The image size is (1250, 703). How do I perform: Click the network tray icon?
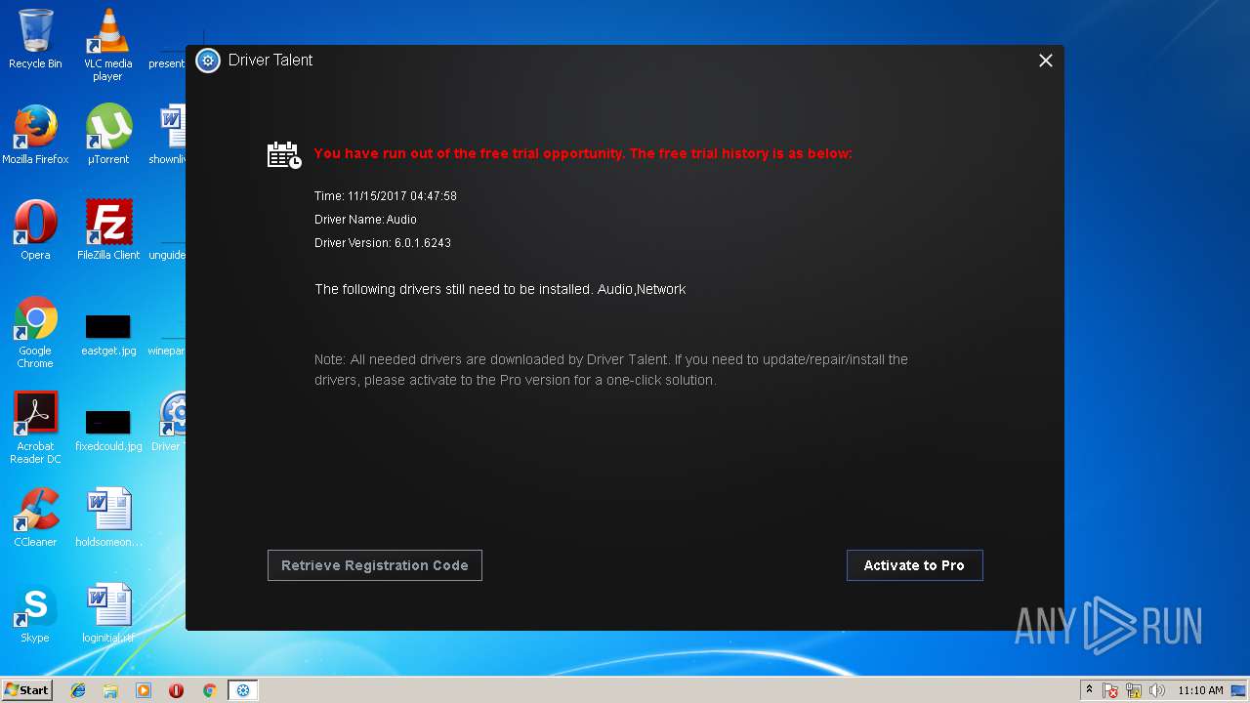tap(1134, 690)
